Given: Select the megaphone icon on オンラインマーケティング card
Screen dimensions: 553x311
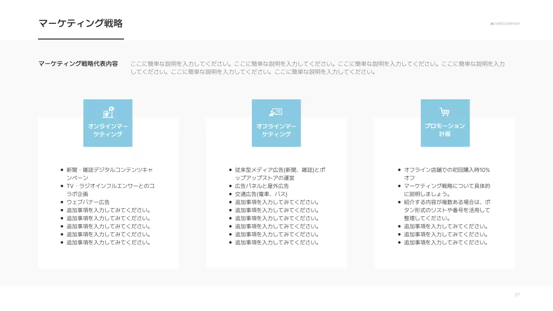Looking at the screenshot, I should pyautogui.click(x=108, y=113).
